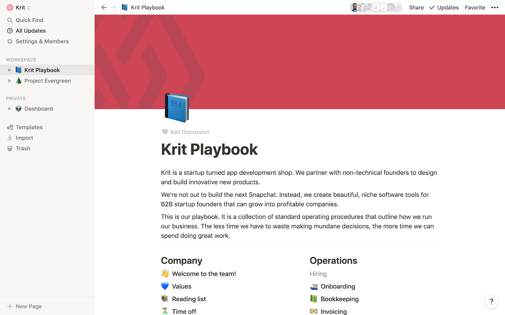Screen dimensions: 505x315
Task: Click the Krit logo icon in sidebar
Action: click(x=10, y=8)
